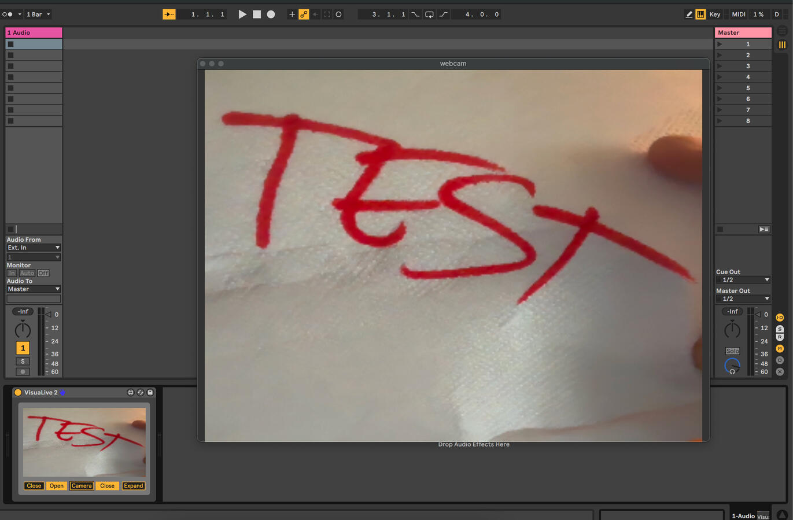The height and width of the screenshot is (520, 793).
Task: Open the Audio From Ext. In dropdown
Action: [34, 248]
